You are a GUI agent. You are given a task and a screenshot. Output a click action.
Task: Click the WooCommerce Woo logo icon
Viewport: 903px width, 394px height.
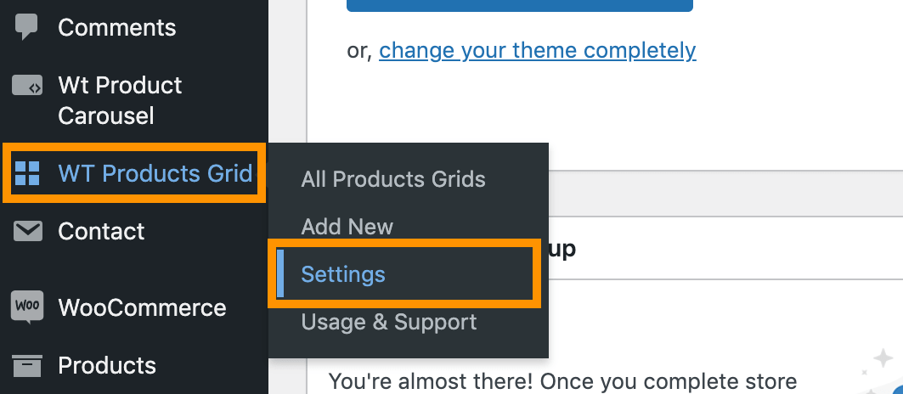pos(27,307)
